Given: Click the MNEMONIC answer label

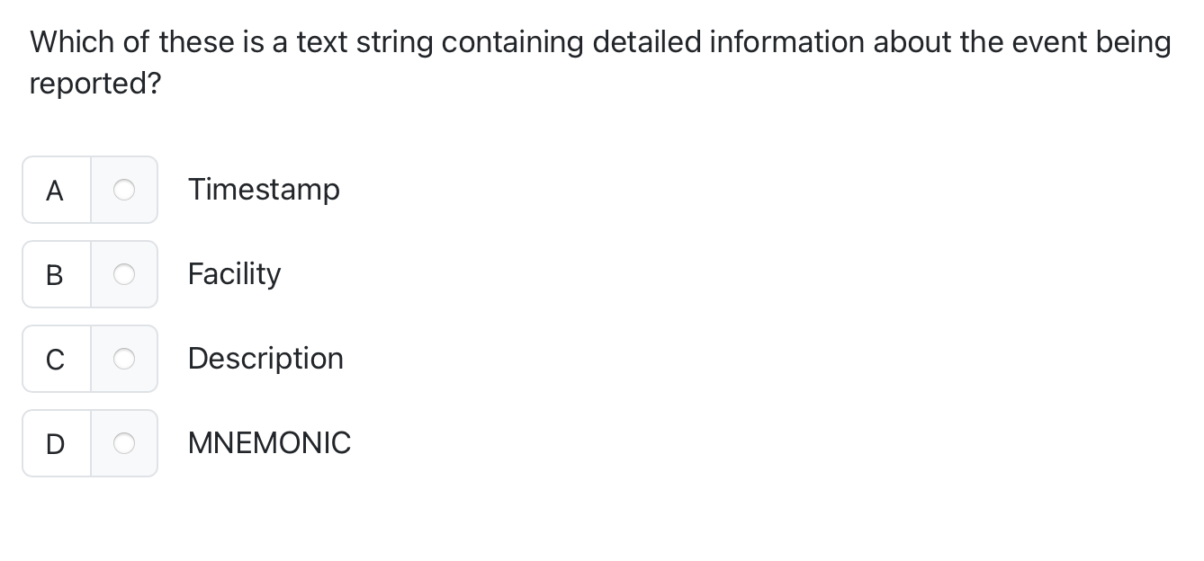Looking at the screenshot, I should pyautogui.click(x=269, y=443).
